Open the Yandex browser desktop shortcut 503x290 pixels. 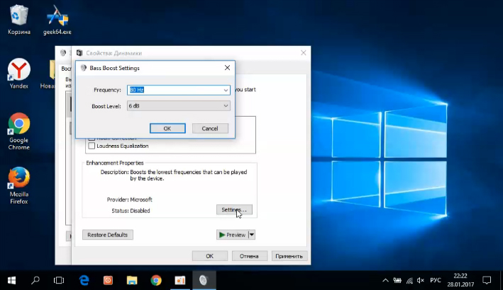click(19, 69)
